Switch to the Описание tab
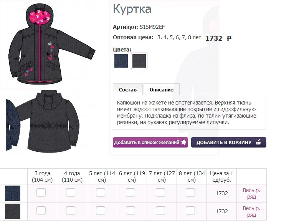Viewport: 289px width, 224px height. click(162, 90)
